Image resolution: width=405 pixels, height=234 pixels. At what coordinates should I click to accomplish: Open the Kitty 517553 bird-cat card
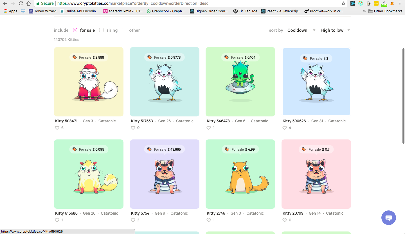click(x=165, y=82)
